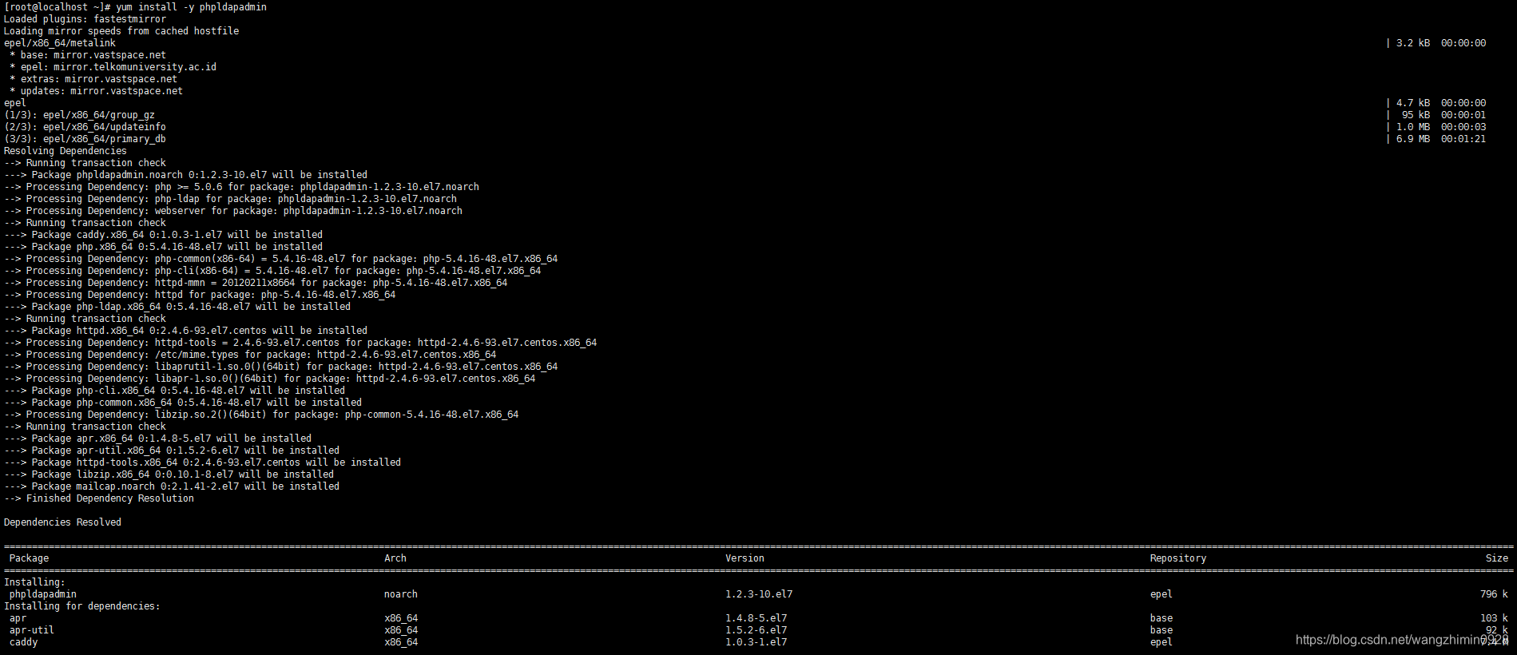Viewport: 1517px width, 655px height.
Task: Click '/etc/mime.types for package' dependency line
Action: coord(250,355)
